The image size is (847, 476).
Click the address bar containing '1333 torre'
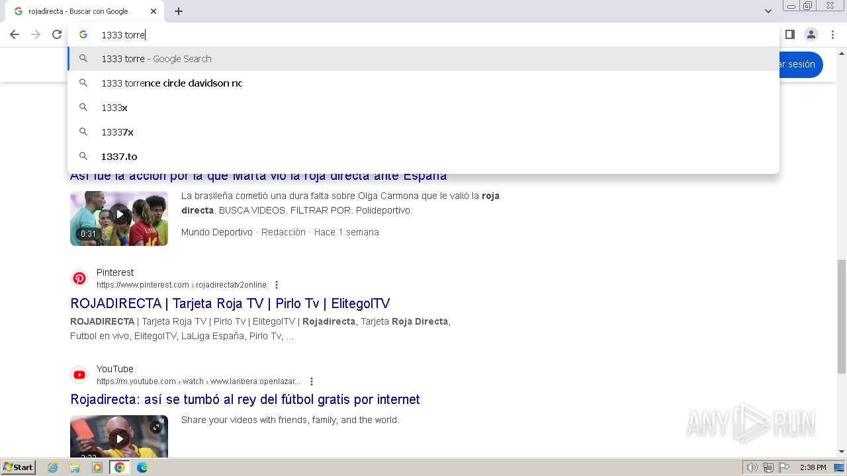[x=423, y=34]
